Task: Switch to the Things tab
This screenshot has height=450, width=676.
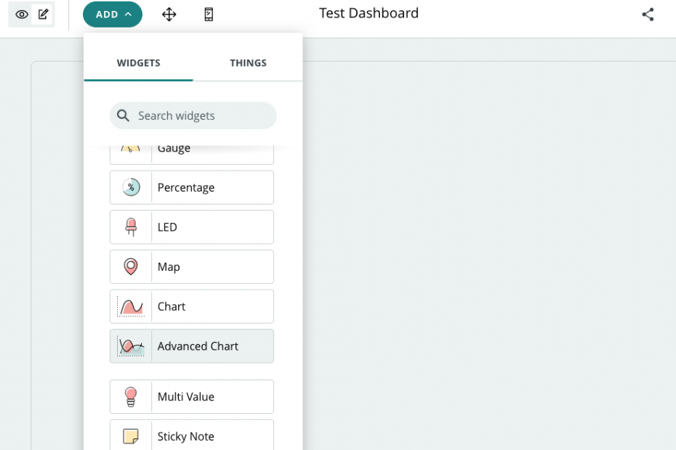Action: [x=248, y=63]
